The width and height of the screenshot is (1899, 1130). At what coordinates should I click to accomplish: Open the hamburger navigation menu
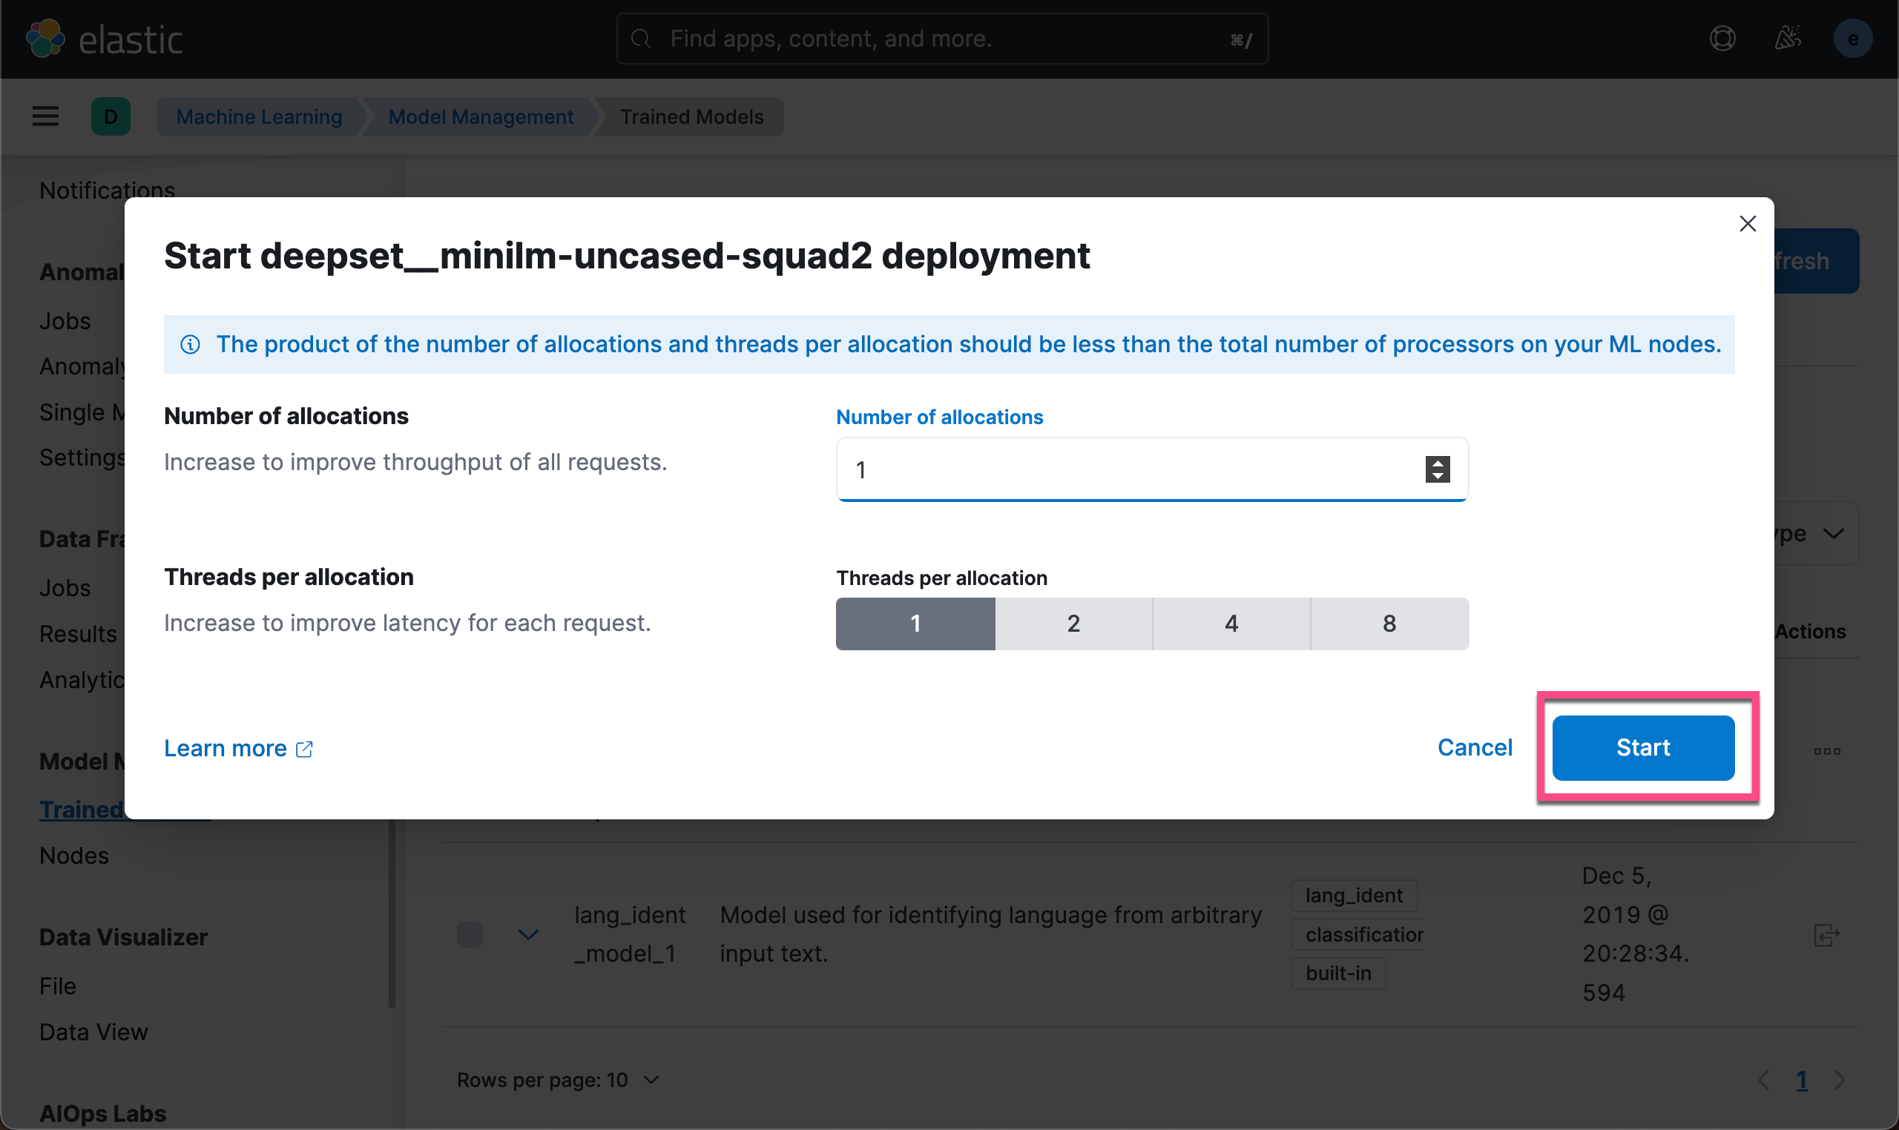click(x=46, y=116)
